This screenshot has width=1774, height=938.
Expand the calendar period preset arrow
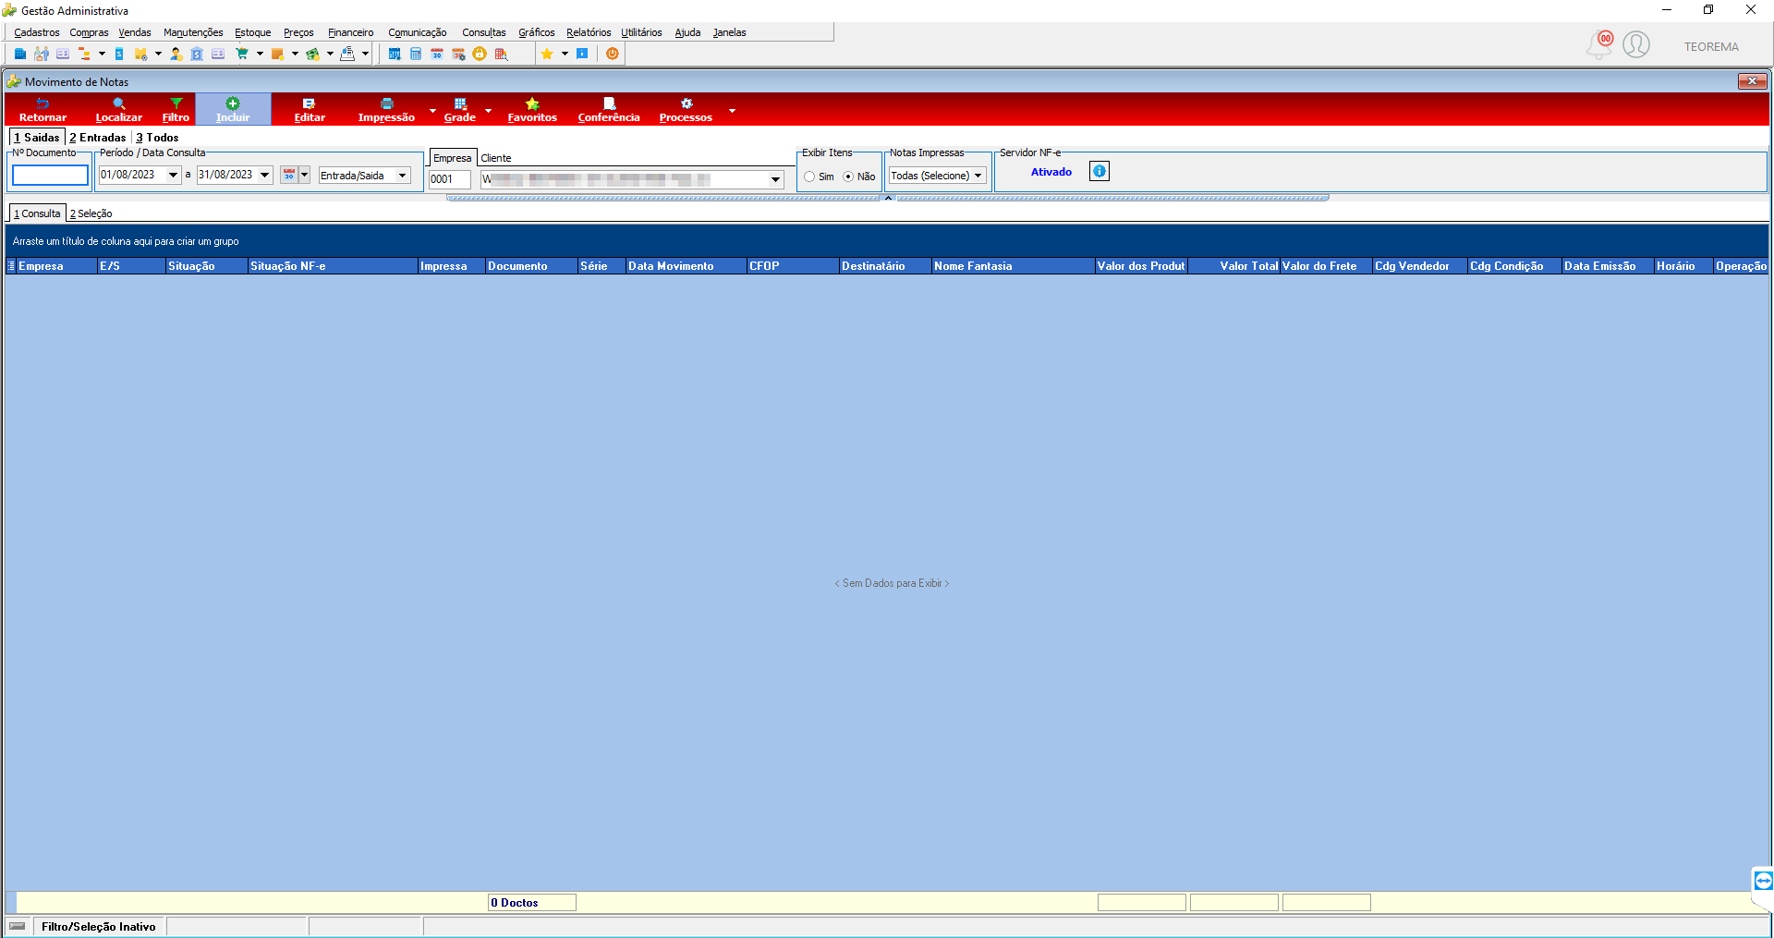[x=304, y=175]
